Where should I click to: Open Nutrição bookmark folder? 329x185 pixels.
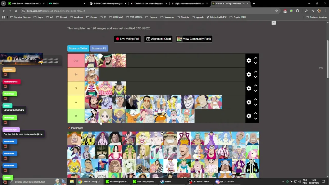(182, 17)
